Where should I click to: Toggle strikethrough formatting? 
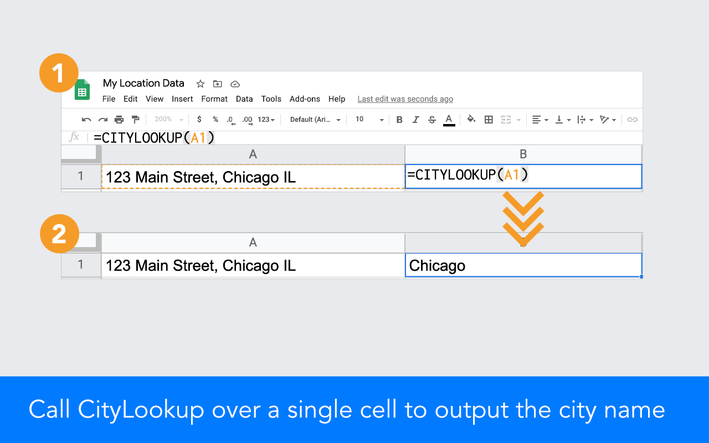tap(432, 119)
